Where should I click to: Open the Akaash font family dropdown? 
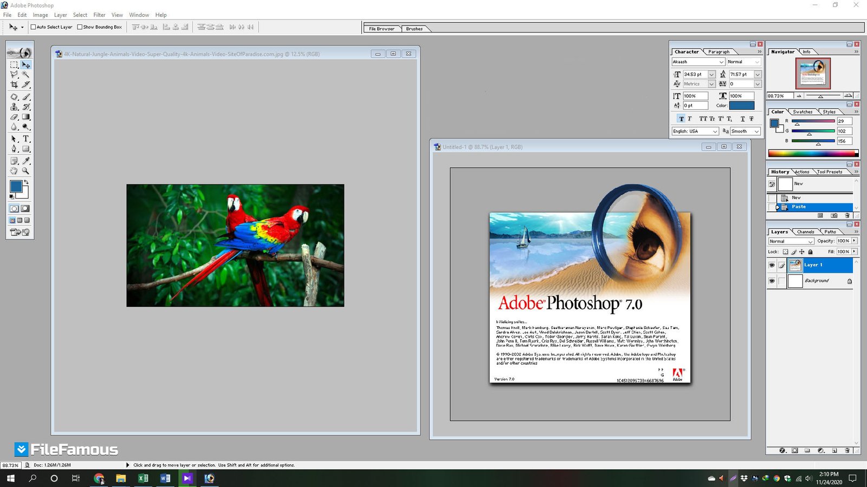pos(721,62)
